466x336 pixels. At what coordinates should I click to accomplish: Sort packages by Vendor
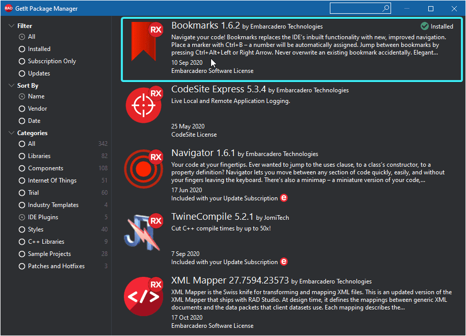[33, 109]
